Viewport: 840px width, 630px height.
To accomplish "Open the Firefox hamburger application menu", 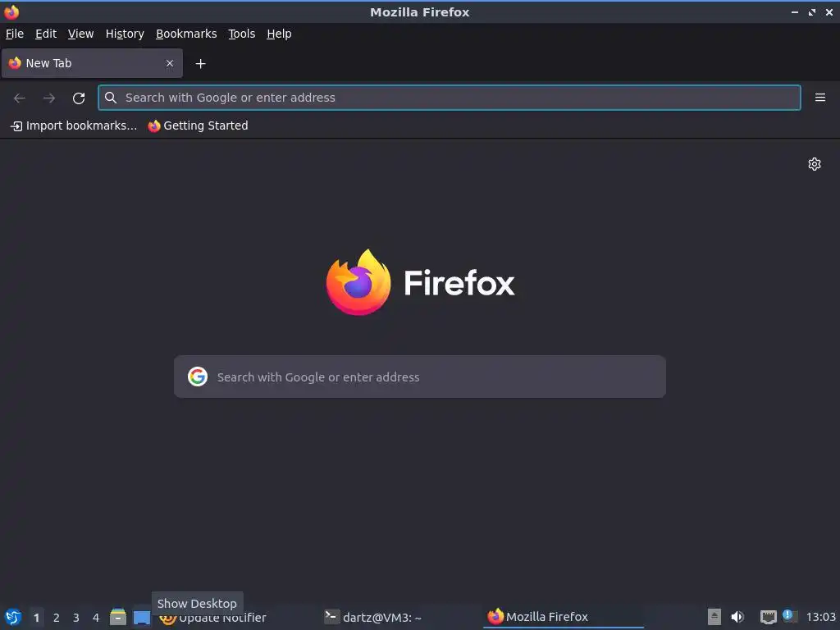I will 819,98.
